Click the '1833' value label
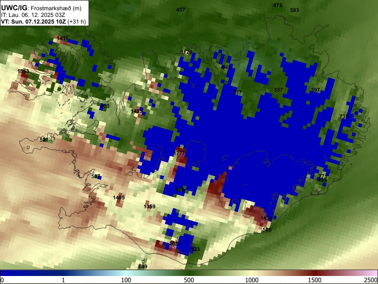This screenshot has height=284, width=378. pos(266,219)
